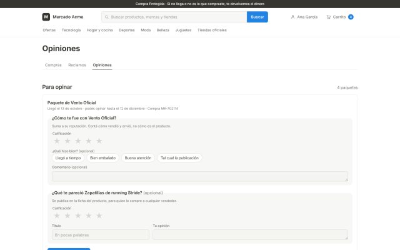Focus the product search field

tap(174, 17)
